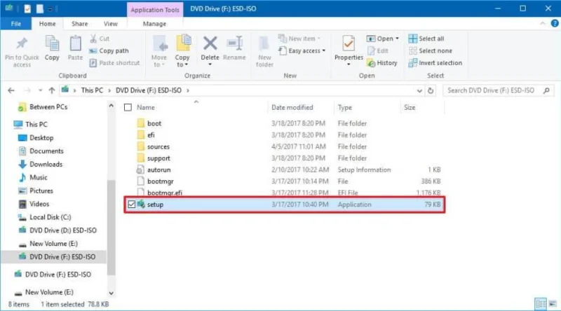561x311 pixels.
Task: Click the Edit ribbon button
Action: [x=378, y=50]
